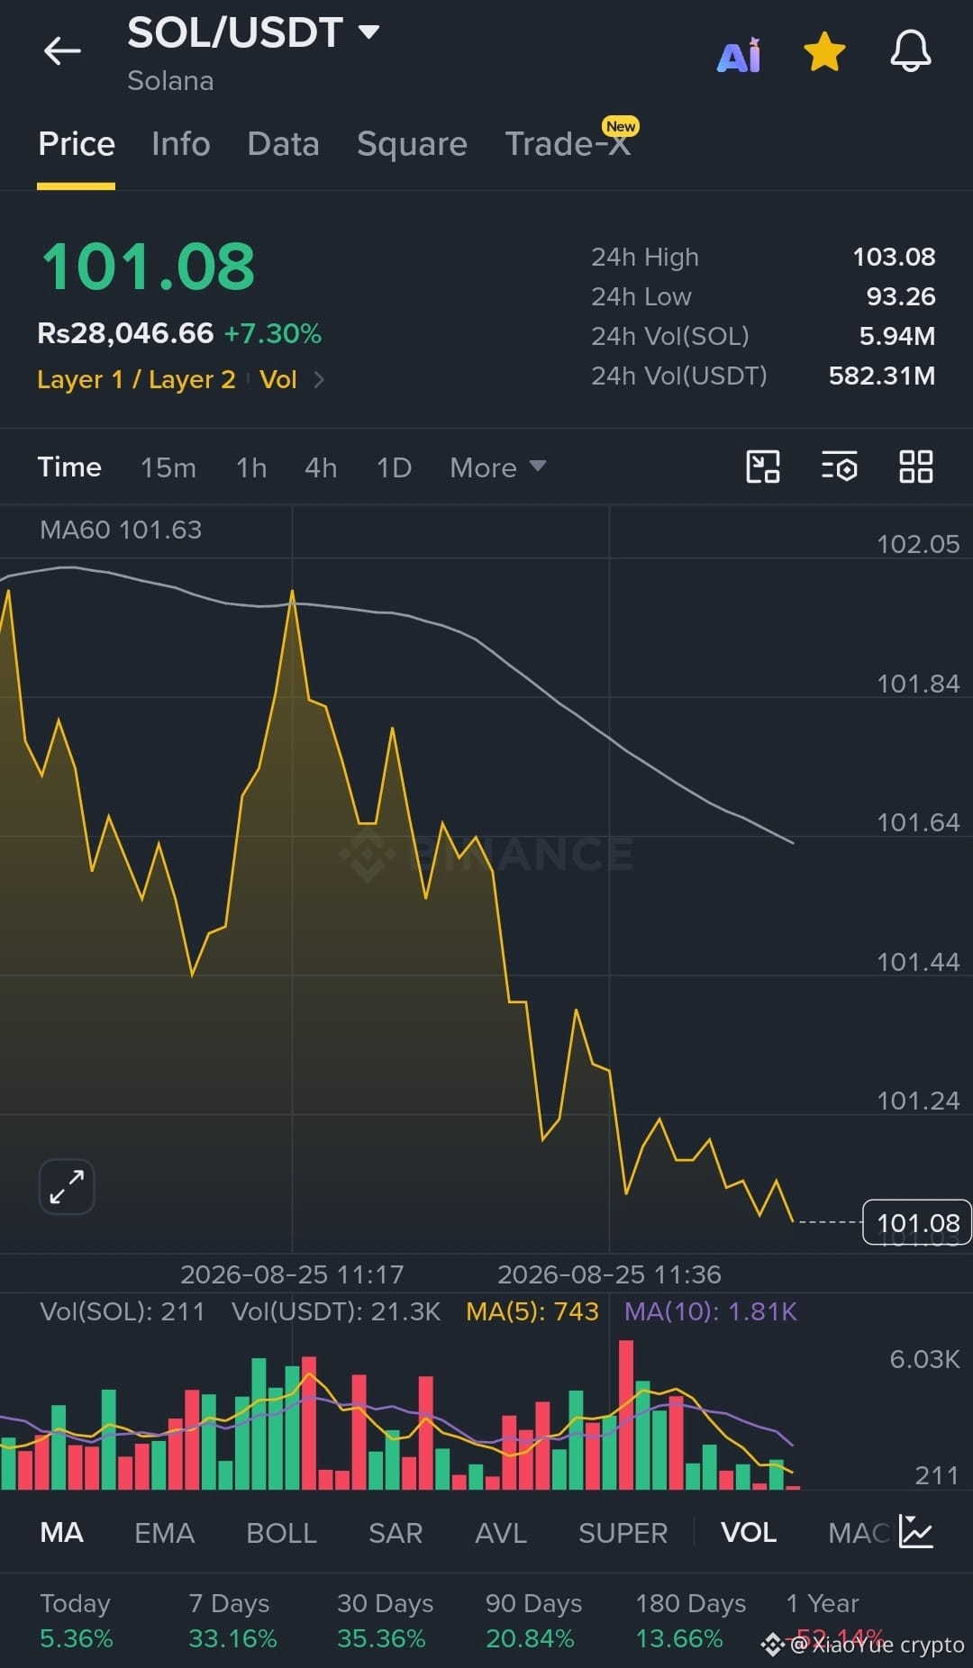Toggle the BOLL indicator
This screenshot has height=1668, width=973.
(281, 1532)
